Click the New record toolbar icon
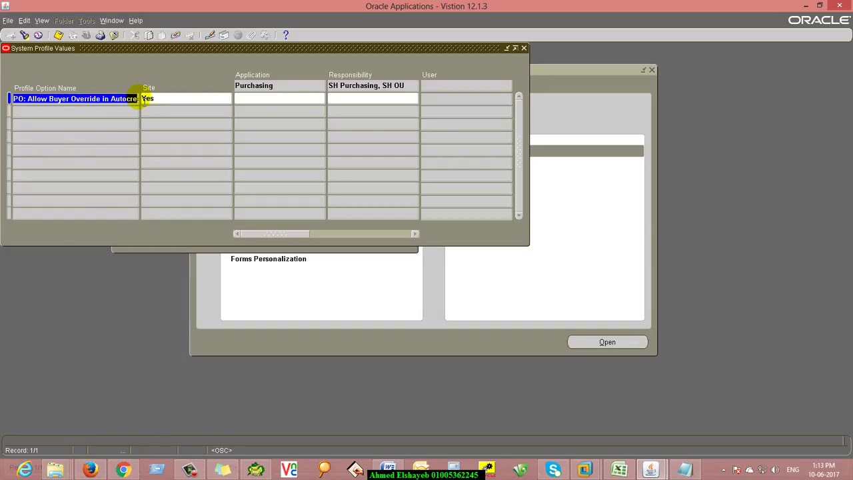This screenshot has width=853, height=480. pos(11,35)
